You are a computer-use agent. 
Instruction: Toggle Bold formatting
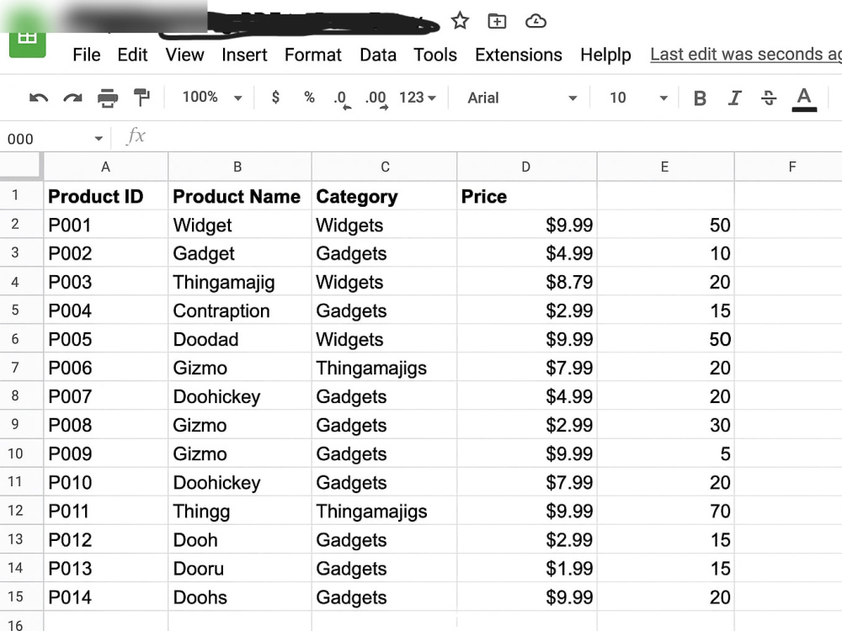700,98
